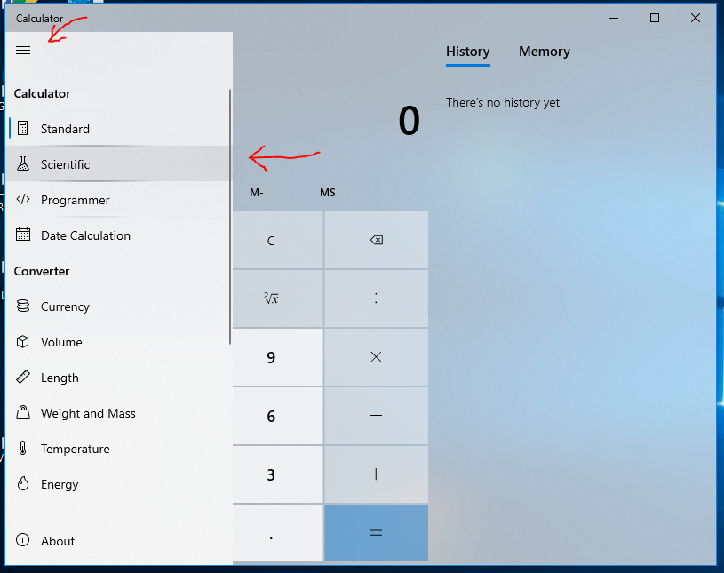Click the navigation menu scrollbar
The width and height of the screenshot is (724, 573).
click(x=230, y=217)
